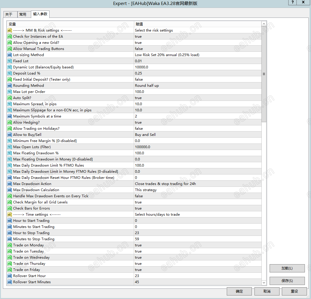Viewport: 311px width, 299px height.
Task: Click the icon beside Rounding Method
Action: (10, 86)
